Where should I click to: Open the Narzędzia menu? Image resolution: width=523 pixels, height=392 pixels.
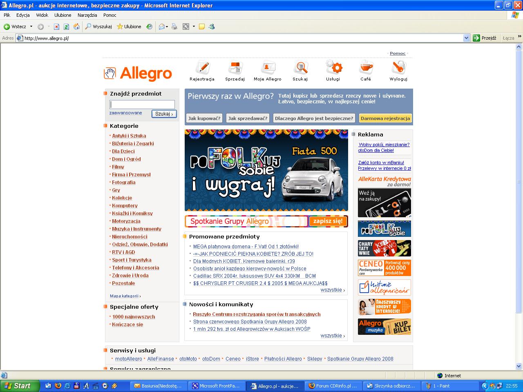pyautogui.click(x=87, y=15)
